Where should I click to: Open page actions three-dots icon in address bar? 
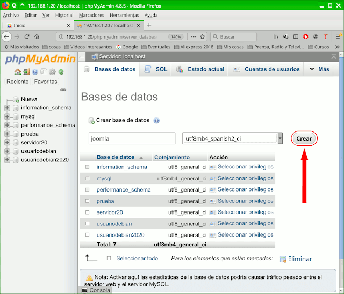tap(193, 36)
